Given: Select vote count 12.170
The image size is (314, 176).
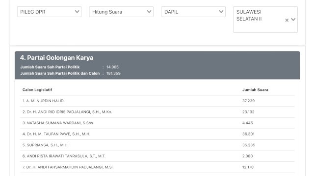Looking at the screenshot, I should [248, 167].
